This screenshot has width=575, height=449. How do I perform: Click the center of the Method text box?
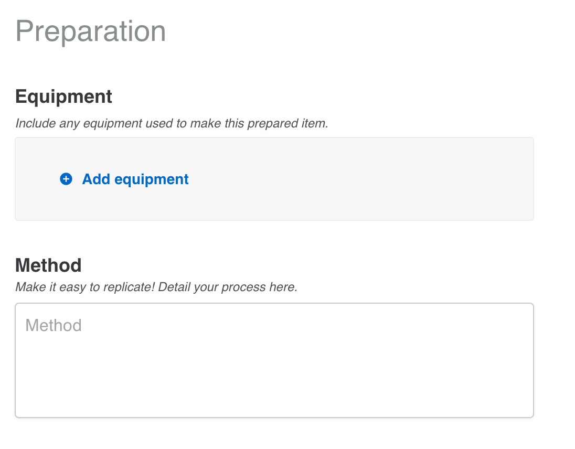[x=274, y=360]
